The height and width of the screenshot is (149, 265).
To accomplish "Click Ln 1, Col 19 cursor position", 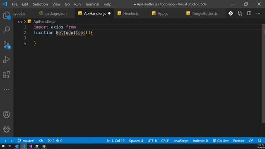I will click(116, 141).
